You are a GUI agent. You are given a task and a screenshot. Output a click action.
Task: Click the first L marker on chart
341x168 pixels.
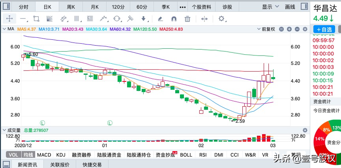42,123
